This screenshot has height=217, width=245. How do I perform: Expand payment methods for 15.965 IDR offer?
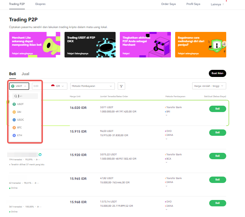(166, 186)
